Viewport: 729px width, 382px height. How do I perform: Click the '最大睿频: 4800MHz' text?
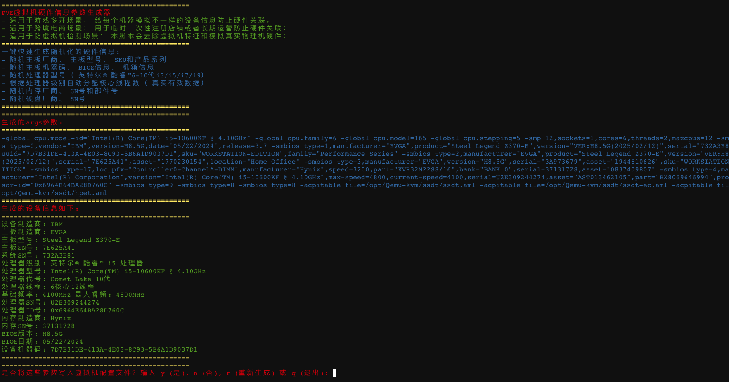click(x=110, y=295)
